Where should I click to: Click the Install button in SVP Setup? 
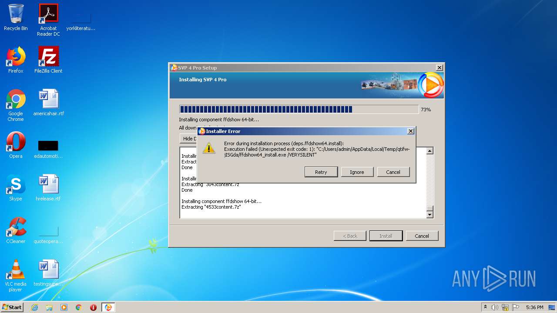click(386, 236)
